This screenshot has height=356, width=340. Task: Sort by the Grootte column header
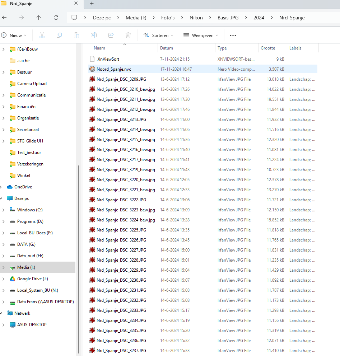pyautogui.click(x=268, y=48)
